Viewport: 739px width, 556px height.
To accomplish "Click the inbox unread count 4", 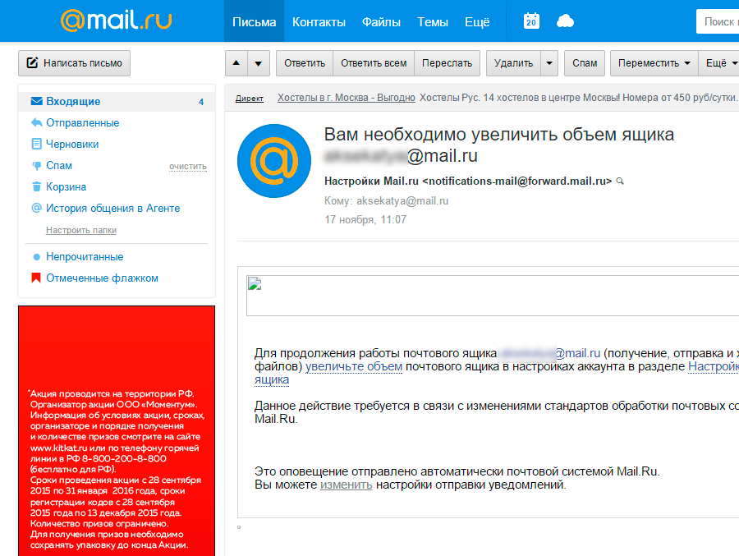I will 201,102.
